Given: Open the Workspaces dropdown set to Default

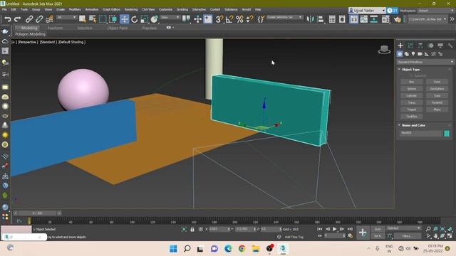Looking at the screenshot, I should pyautogui.click(x=435, y=11).
